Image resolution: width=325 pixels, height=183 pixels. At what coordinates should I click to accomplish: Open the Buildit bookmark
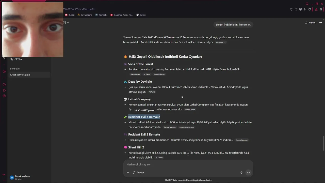70,15
